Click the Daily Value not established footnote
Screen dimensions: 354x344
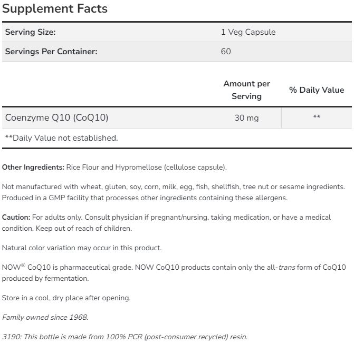(61, 138)
